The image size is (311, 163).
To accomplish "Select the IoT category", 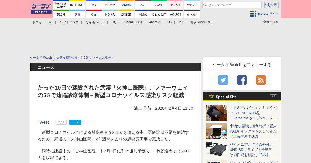I will 181,22.
